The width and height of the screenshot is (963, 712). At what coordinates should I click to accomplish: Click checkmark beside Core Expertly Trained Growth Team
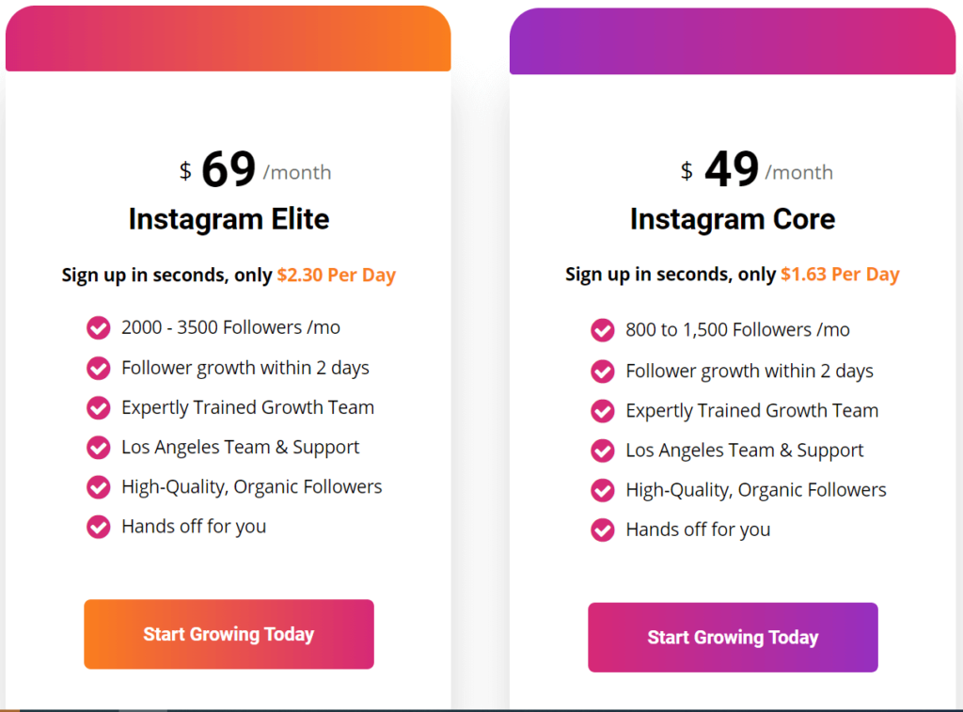603,411
